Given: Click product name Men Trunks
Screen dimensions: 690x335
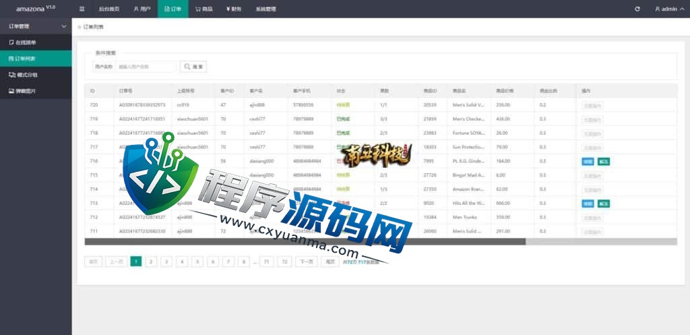Looking at the screenshot, I should [465, 217].
